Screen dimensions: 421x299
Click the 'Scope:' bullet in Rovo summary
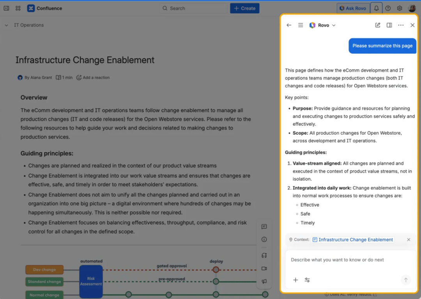pos(301,133)
